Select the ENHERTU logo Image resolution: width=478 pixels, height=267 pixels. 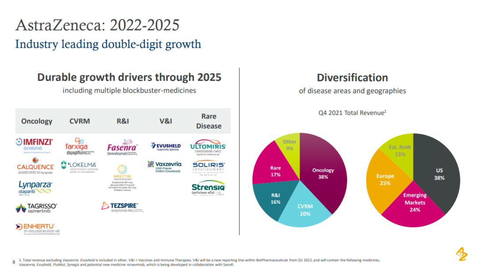38,229
